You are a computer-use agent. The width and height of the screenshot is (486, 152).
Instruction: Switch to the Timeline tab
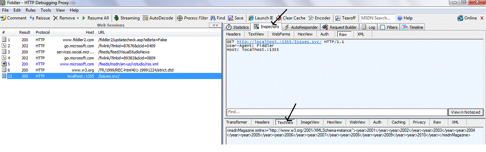pyautogui.click(x=412, y=27)
